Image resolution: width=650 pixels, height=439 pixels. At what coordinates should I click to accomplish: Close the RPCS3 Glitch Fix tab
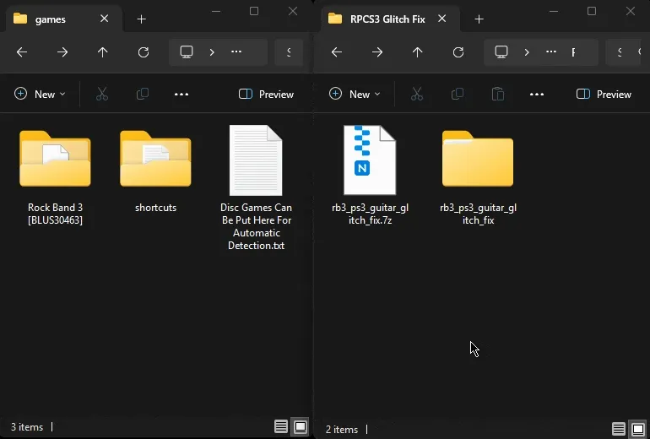[442, 19]
